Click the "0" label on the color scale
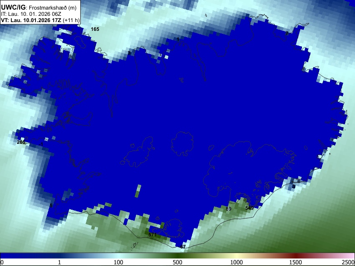 click(x=2, y=262)
